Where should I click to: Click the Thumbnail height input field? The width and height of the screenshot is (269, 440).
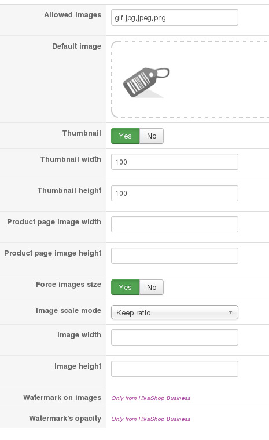click(175, 193)
